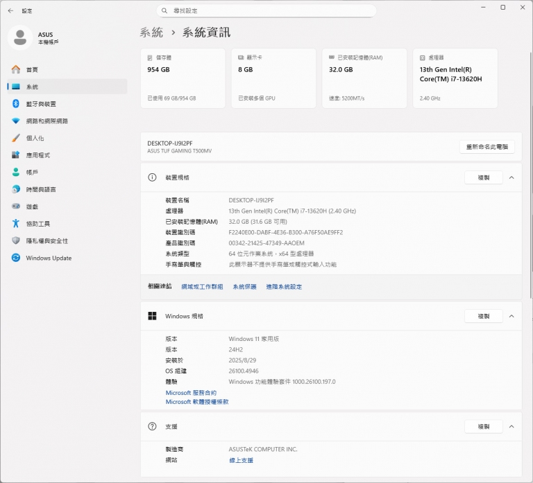
Task: Open the 954 GB storage card
Action: tap(183, 78)
